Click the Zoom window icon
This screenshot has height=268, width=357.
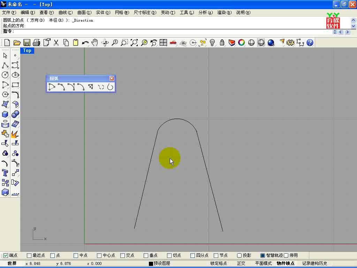(x=124, y=43)
